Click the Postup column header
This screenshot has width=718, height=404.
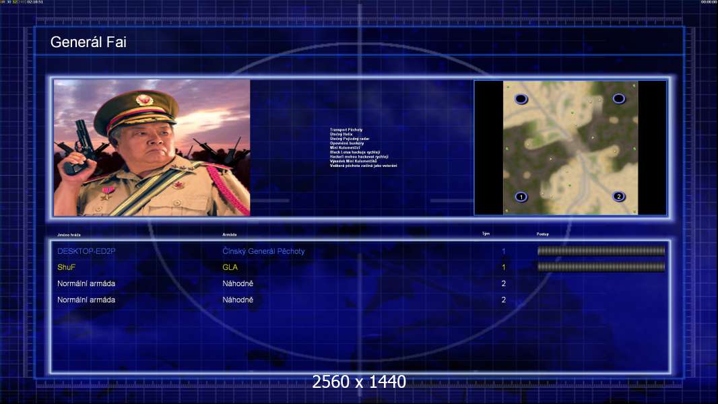pos(543,234)
